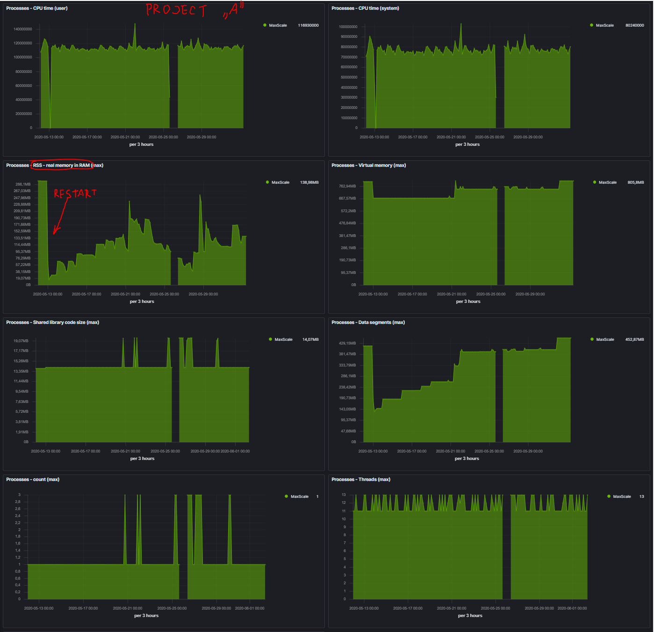The width and height of the screenshot is (654, 632).
Task: Click green legend dot in Shared library panel
Action: (x=270, y=339)
